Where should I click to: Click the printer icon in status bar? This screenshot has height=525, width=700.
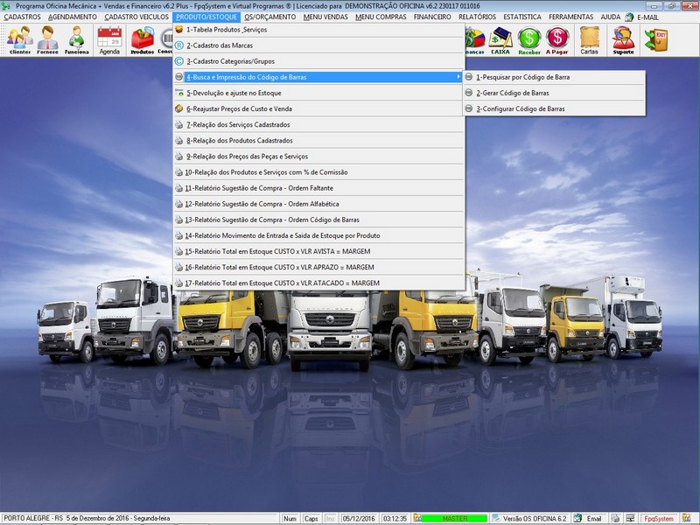(616, 518)
